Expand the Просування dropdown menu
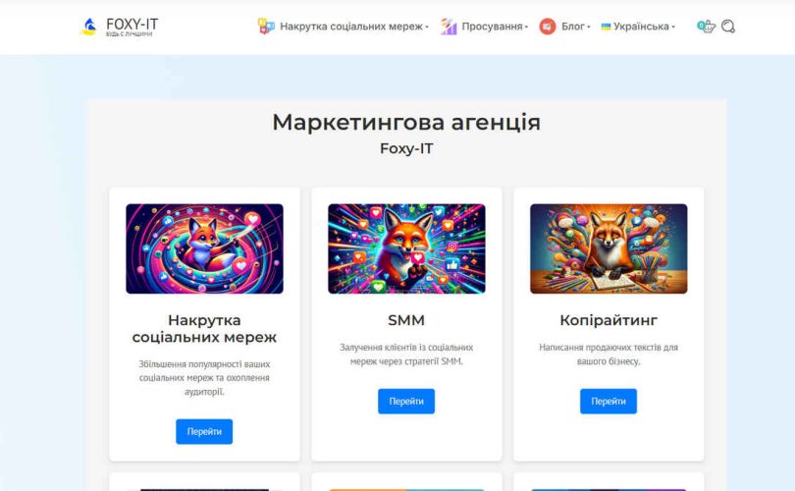Screen dimensions: 795x491 [495, 27]
